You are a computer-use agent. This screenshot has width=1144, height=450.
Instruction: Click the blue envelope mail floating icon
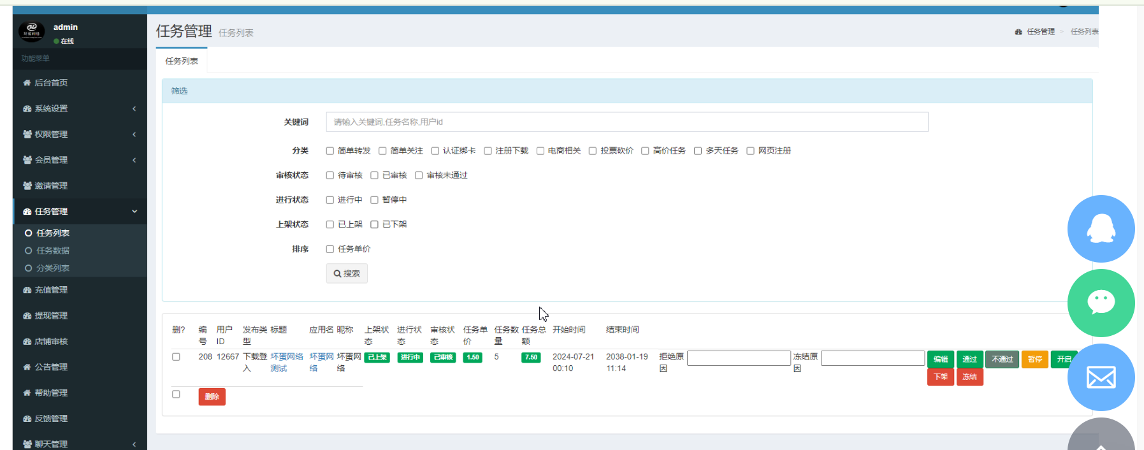(1101, 377)
